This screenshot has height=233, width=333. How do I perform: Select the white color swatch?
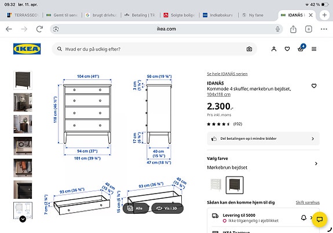point(215,185)
